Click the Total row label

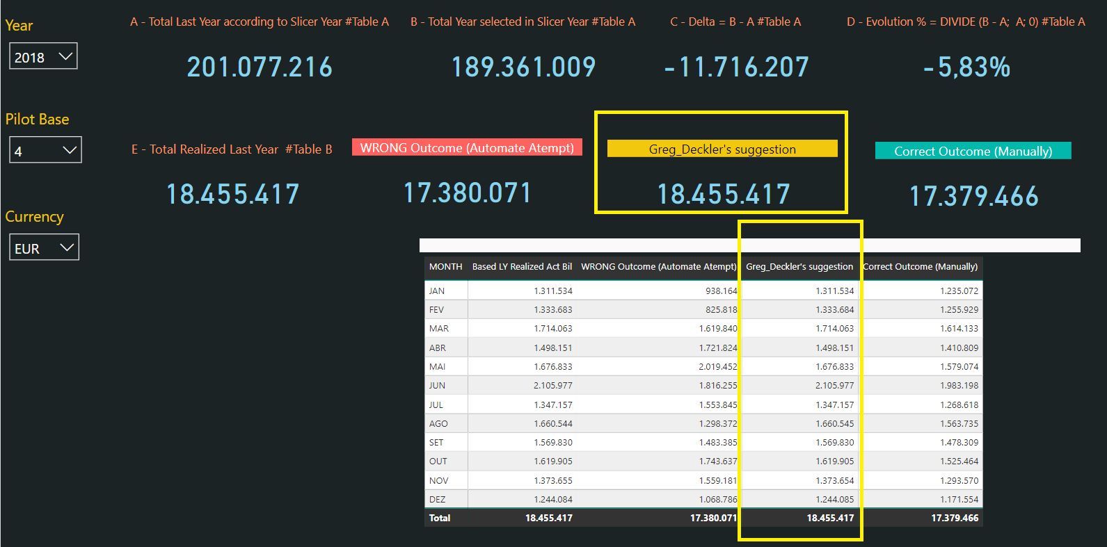pyautogui.click(x=440, y=518)
